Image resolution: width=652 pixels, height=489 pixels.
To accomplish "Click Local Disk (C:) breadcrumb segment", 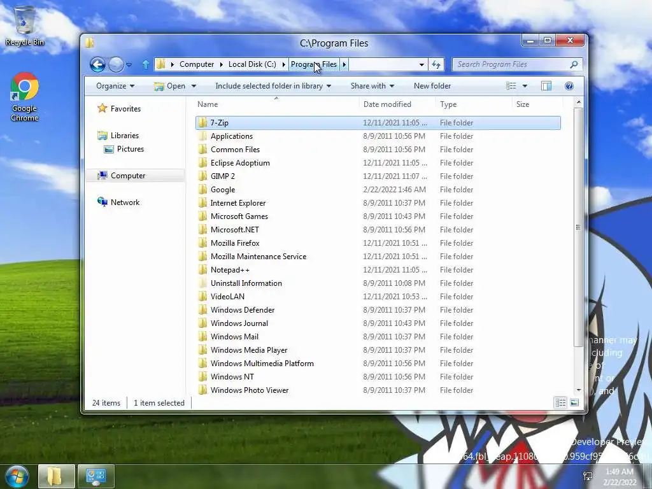I will coord(252,64).
